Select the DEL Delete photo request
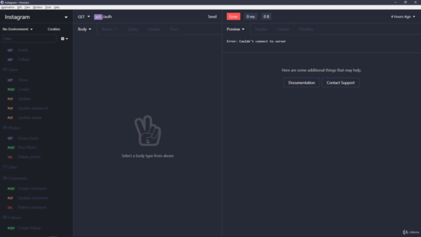The width and height of the screenshot is (421, 237). (x=36, y=157)
